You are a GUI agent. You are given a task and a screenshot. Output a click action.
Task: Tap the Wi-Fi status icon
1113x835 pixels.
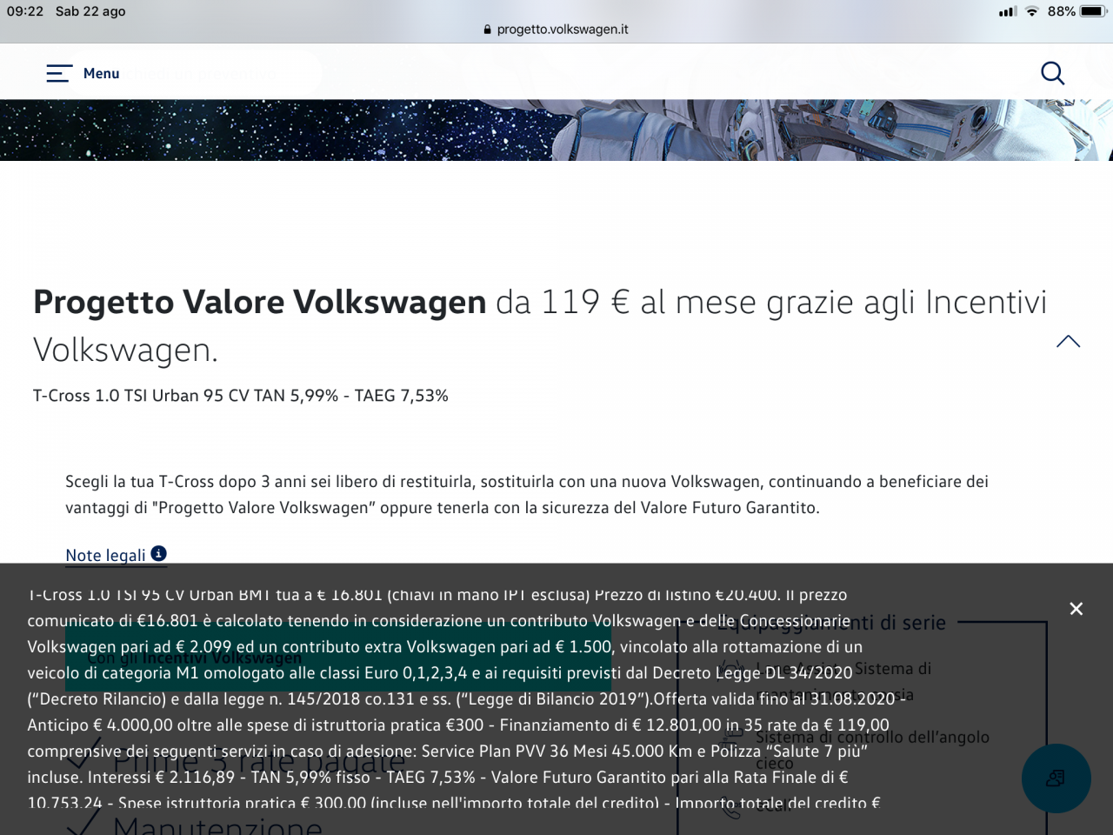[x=1032, y=11]
